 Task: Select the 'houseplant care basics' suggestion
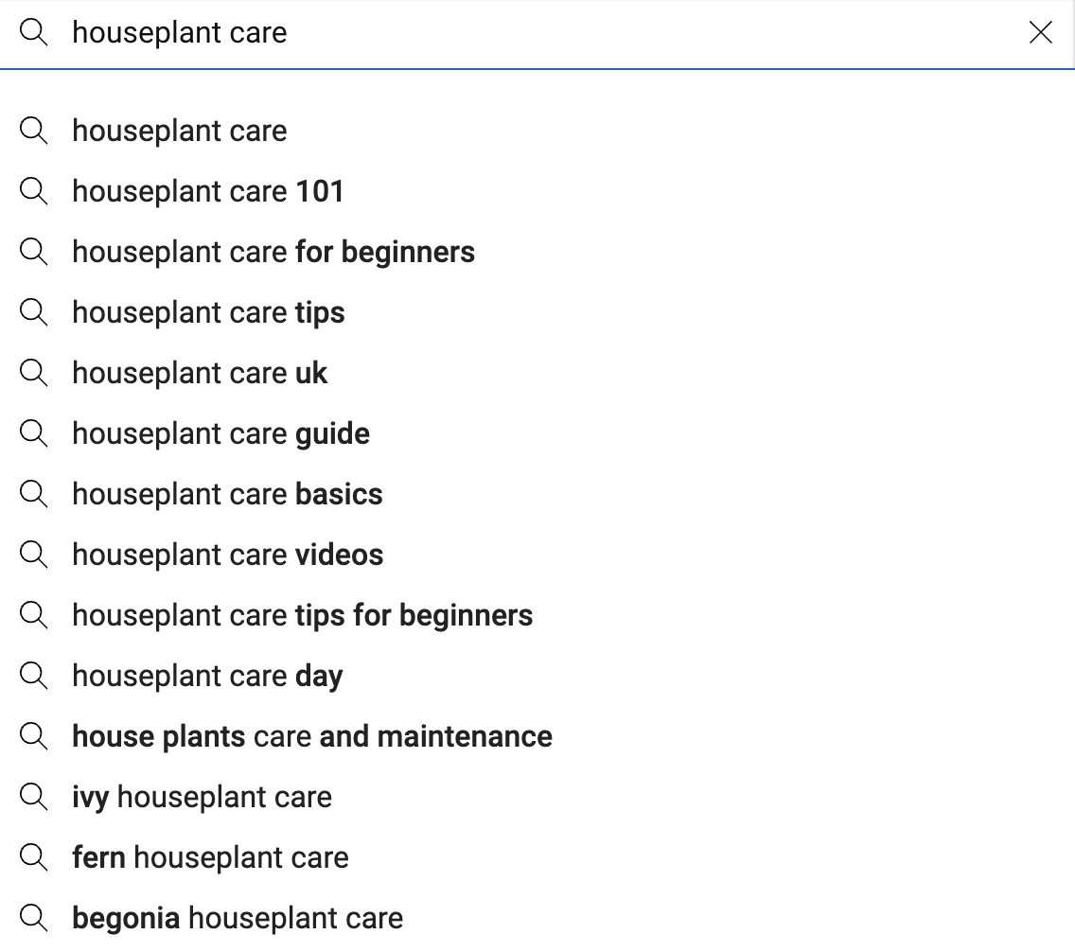[x=227, y=494]
